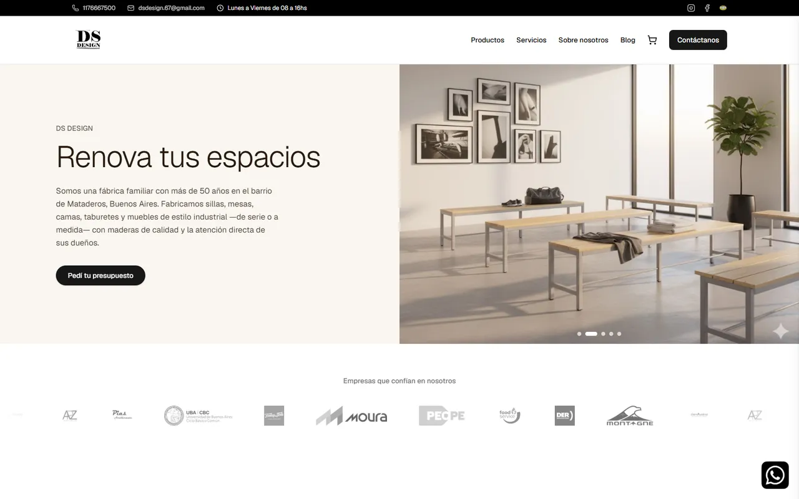Viewport: 799px width, 499px height.
Task: Open the Instagram icon in top bar
Action: [691, 8]
